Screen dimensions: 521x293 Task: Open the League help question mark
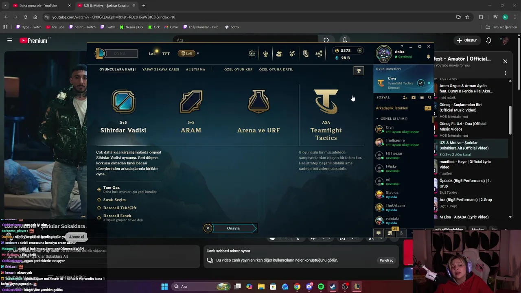(402, 46)
